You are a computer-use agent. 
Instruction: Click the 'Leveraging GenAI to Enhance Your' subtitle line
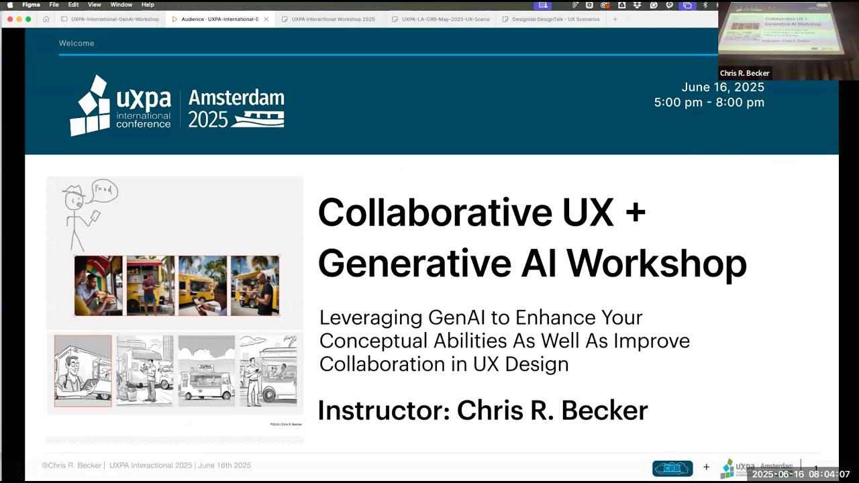481,317
